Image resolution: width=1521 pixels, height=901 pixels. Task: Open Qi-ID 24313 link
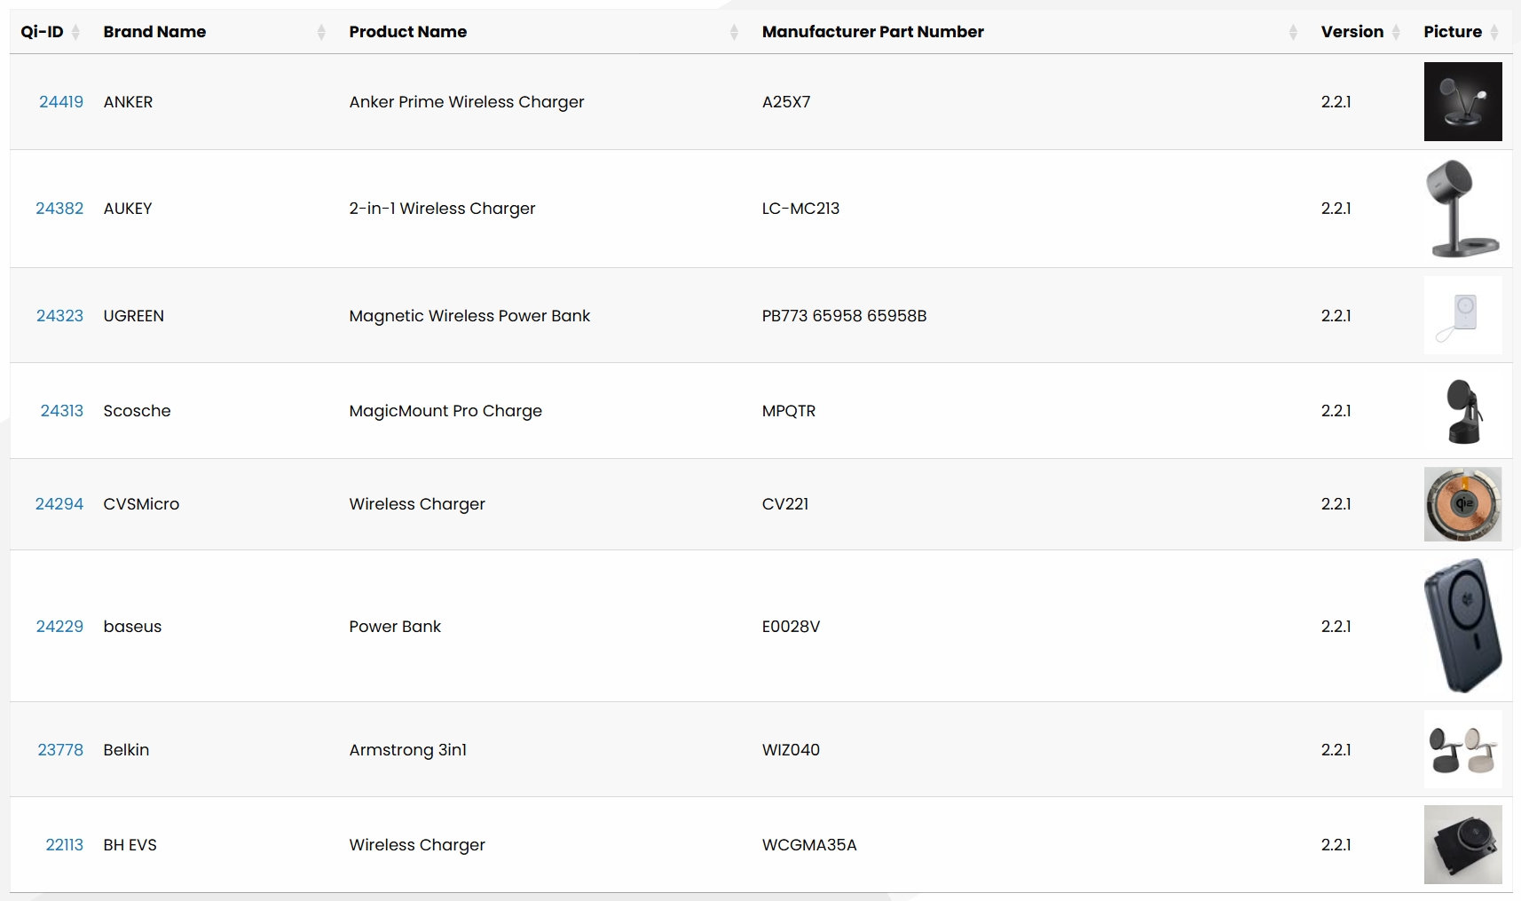61,411
